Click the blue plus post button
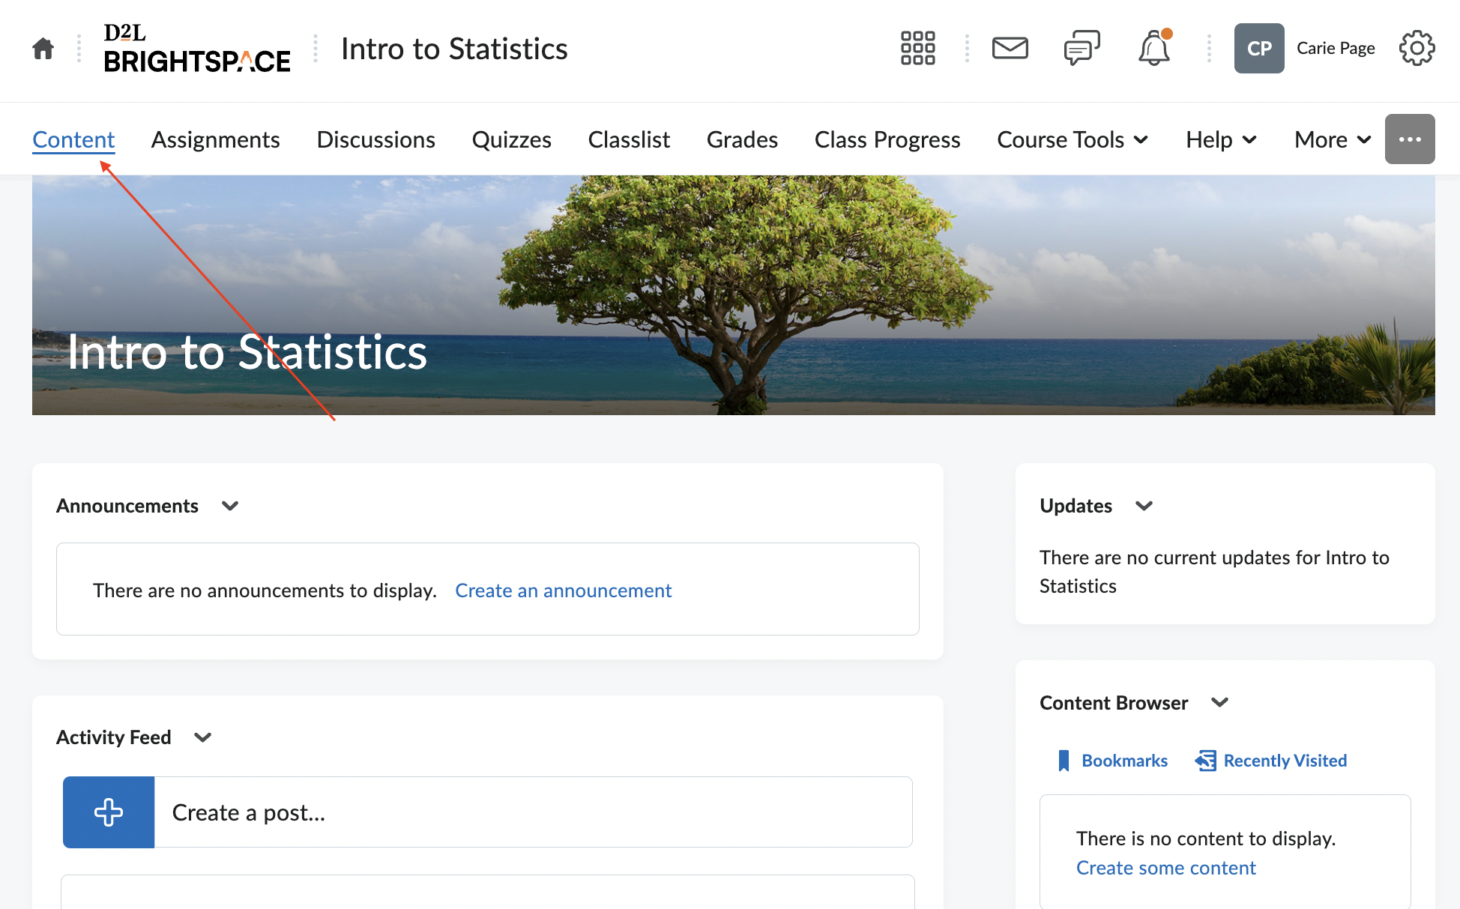 click(109, 812)
